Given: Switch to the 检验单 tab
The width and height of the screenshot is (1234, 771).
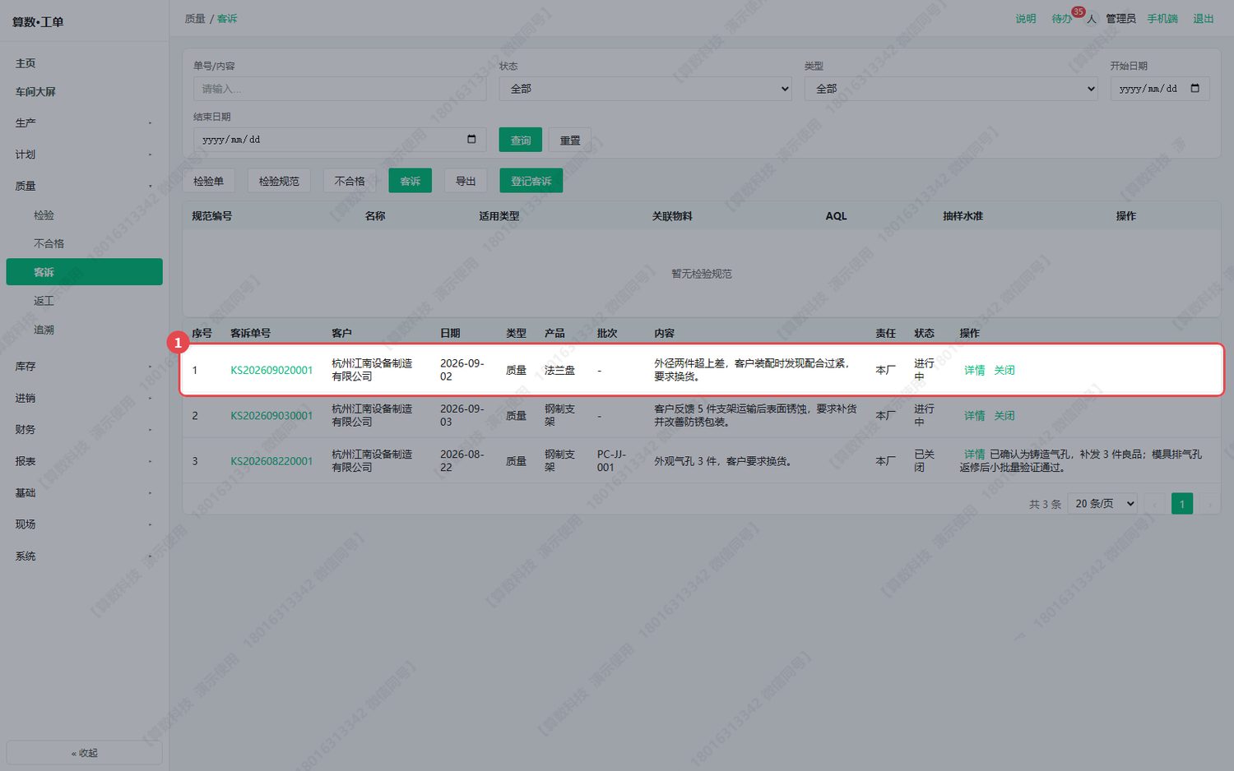Looking at the screenshot, I should [x=208, y=181].
